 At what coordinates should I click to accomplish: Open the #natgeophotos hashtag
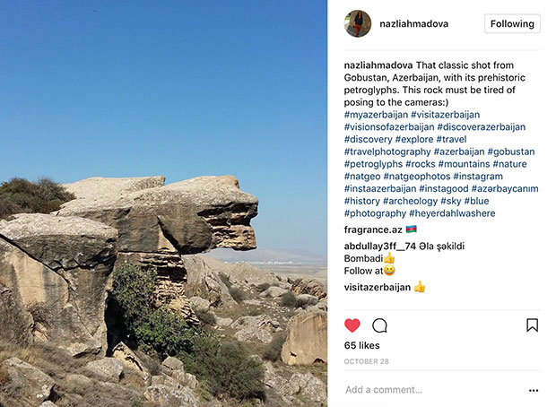click(417, 177)
